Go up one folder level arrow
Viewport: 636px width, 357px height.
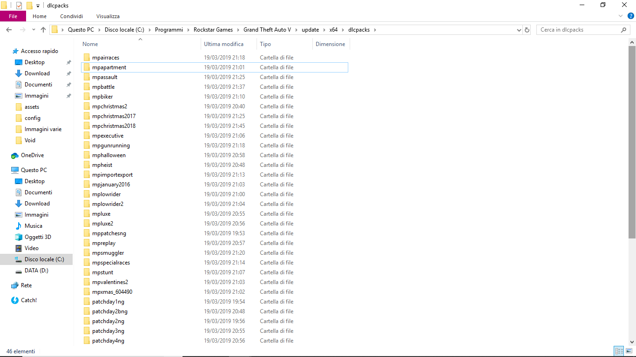(43, 30)
